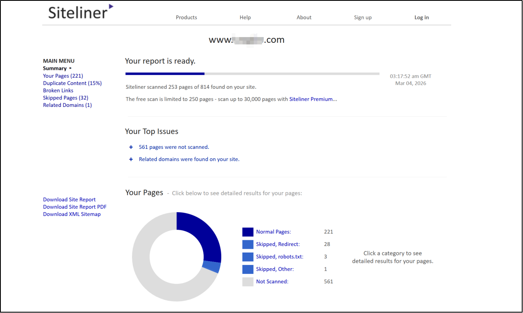Click the value 221 beside Normal Pages
Viewport: 523px width, 313px height.
tap(329, 232)
